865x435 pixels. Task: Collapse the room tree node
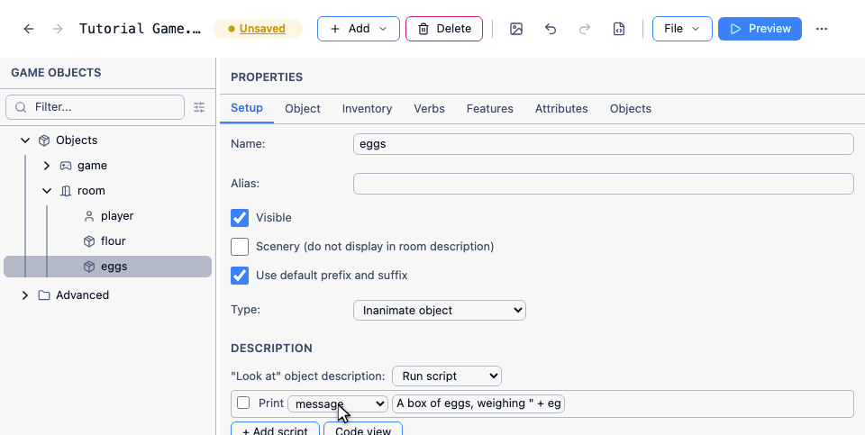click(x=47, y=191)
